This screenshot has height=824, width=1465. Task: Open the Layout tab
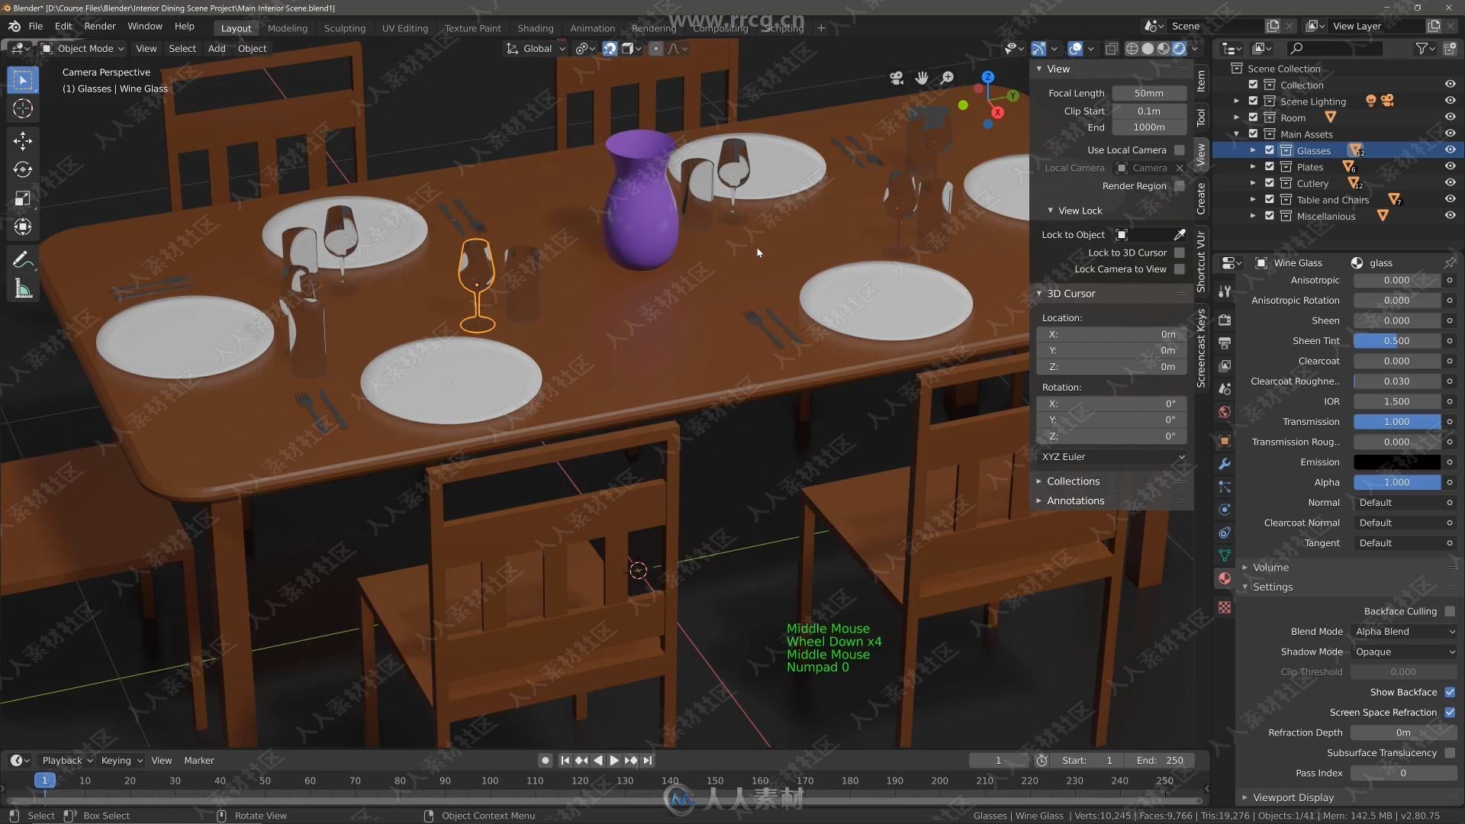pos(234,27)
